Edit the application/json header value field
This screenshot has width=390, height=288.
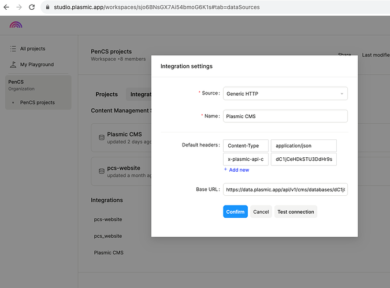(x=303, y=146)
